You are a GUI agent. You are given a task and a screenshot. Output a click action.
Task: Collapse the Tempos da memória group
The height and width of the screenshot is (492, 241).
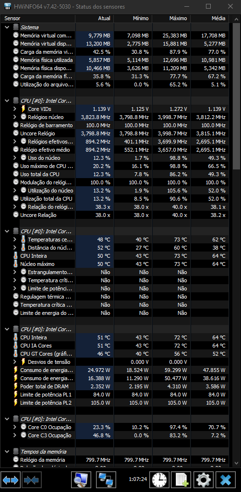[x=7, y=452]
